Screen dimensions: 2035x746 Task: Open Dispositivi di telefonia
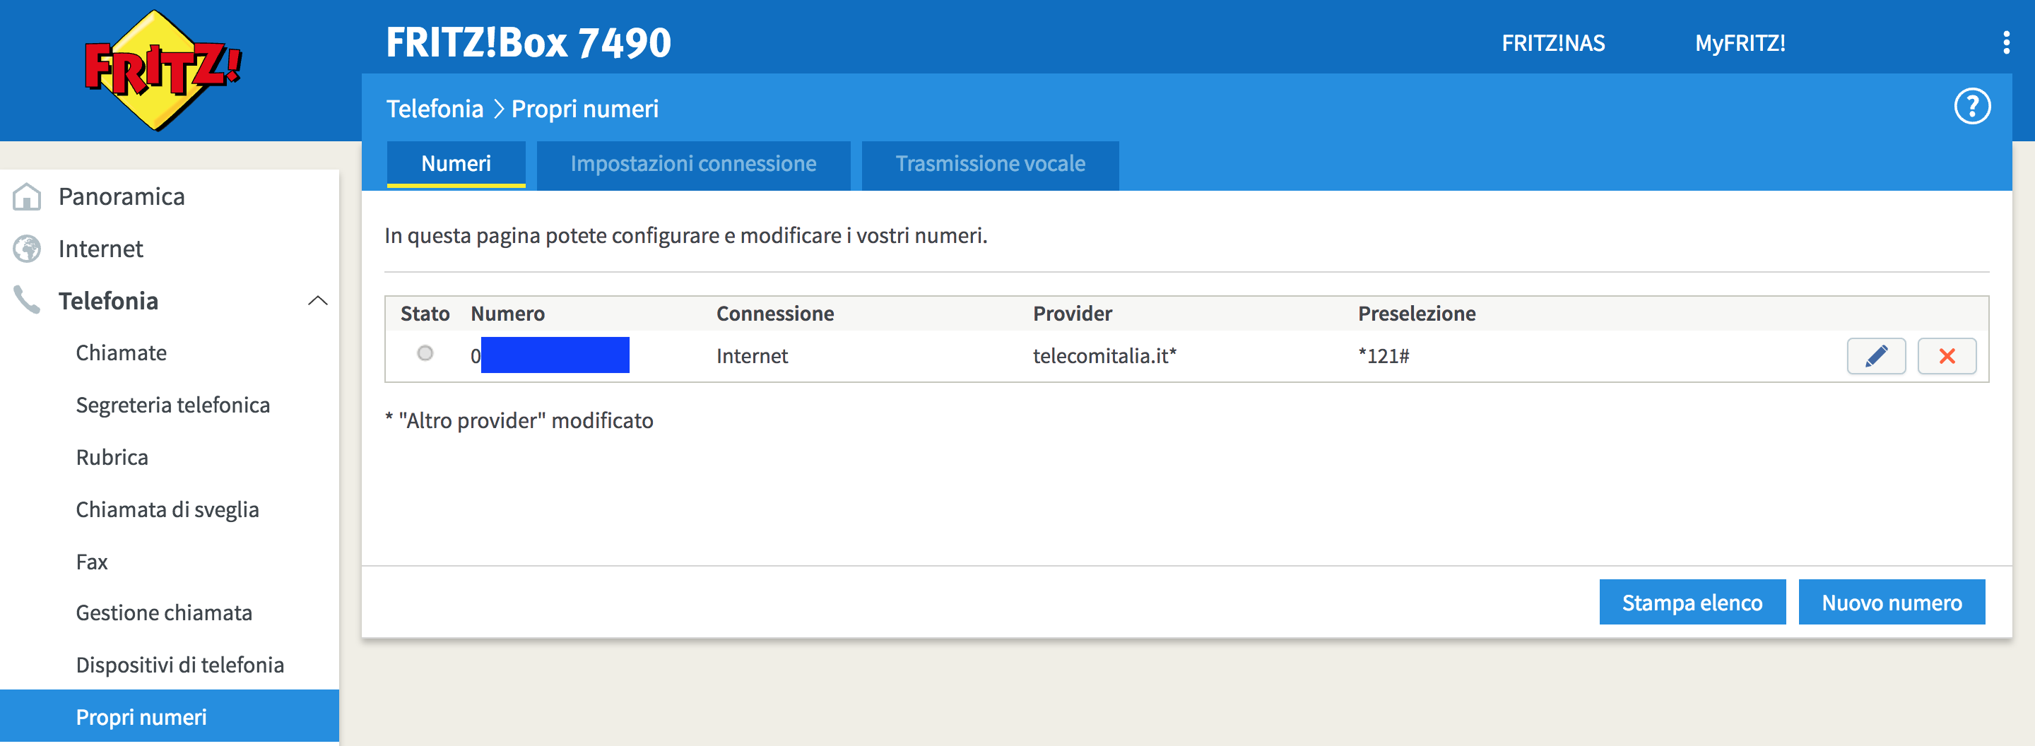point(180,665)
